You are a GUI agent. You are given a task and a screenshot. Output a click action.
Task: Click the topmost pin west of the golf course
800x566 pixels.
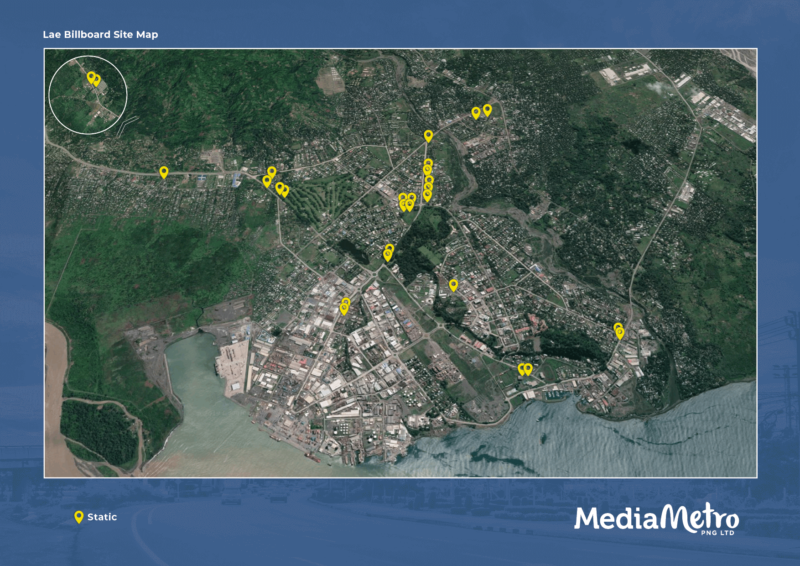coord(272,172)
